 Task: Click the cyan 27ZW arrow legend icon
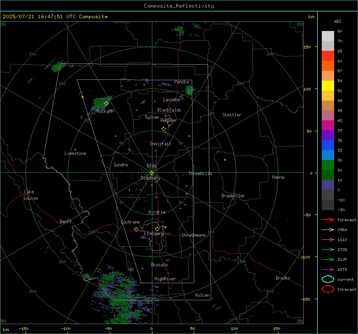328,250
